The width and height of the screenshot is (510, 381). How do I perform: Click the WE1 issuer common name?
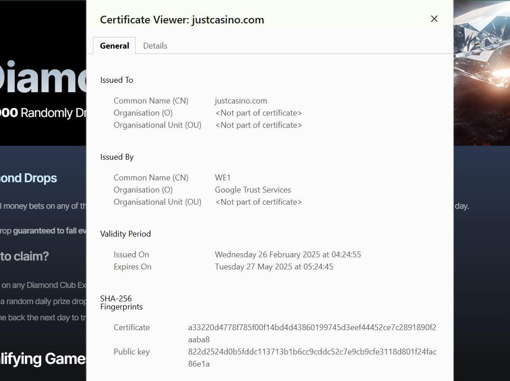(x=223, y=178)
